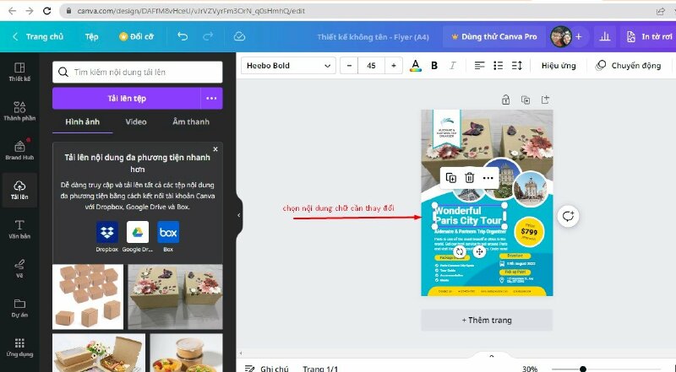Decrease font size with minus button

(349, 66)
